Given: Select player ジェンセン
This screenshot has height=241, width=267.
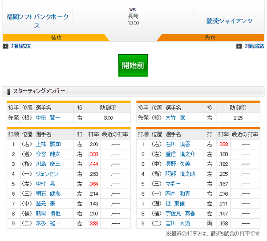Looking at the screenshot, I should pyautogui.click(x=47, y=174).
